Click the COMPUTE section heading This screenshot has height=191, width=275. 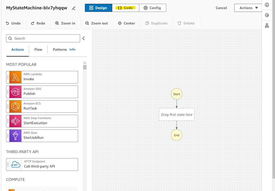click(x=15, y=180)
